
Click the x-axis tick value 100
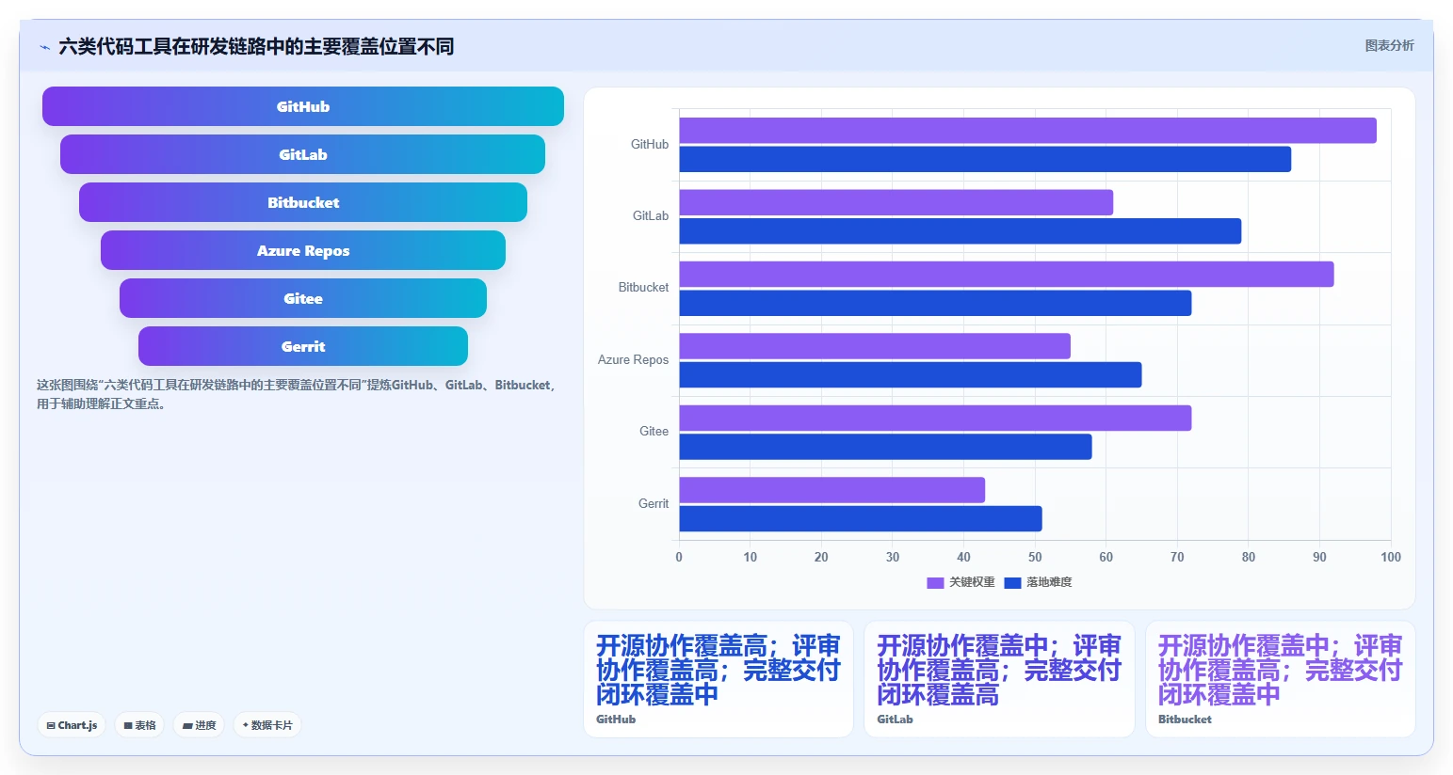pyautogui.click(x=1390, y=557)
